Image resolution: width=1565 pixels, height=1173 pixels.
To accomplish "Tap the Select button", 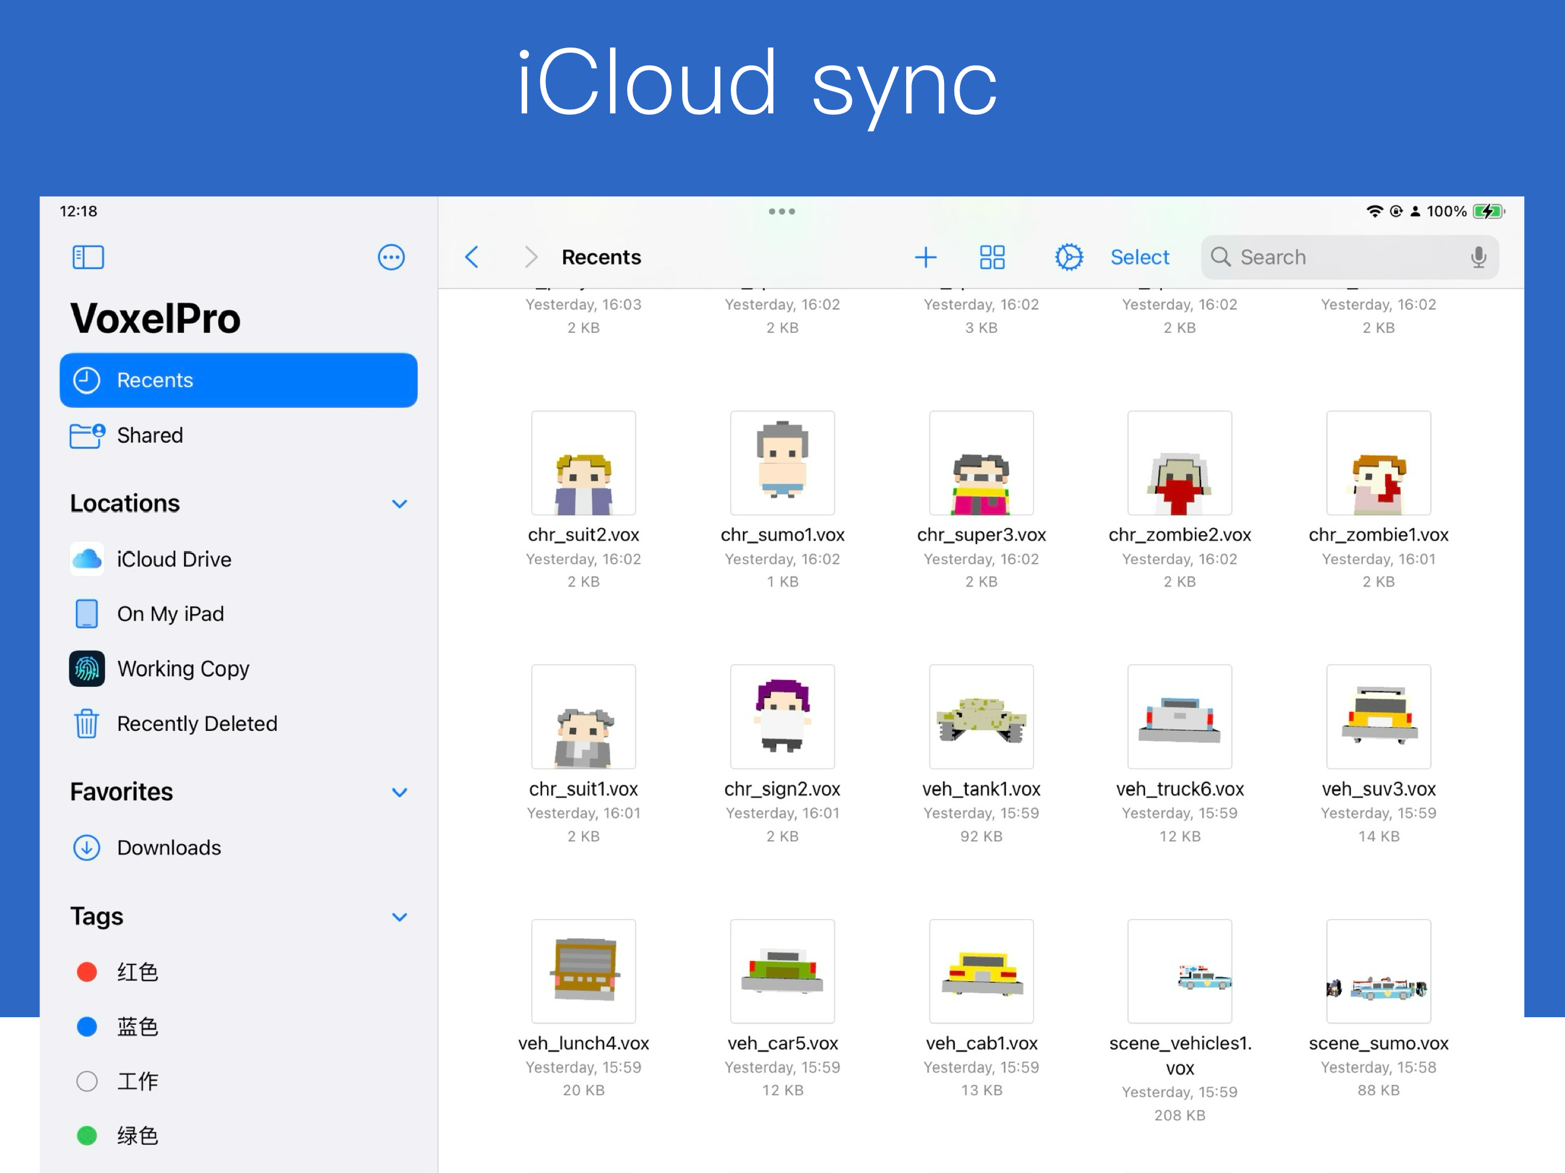I will 1139,257.
